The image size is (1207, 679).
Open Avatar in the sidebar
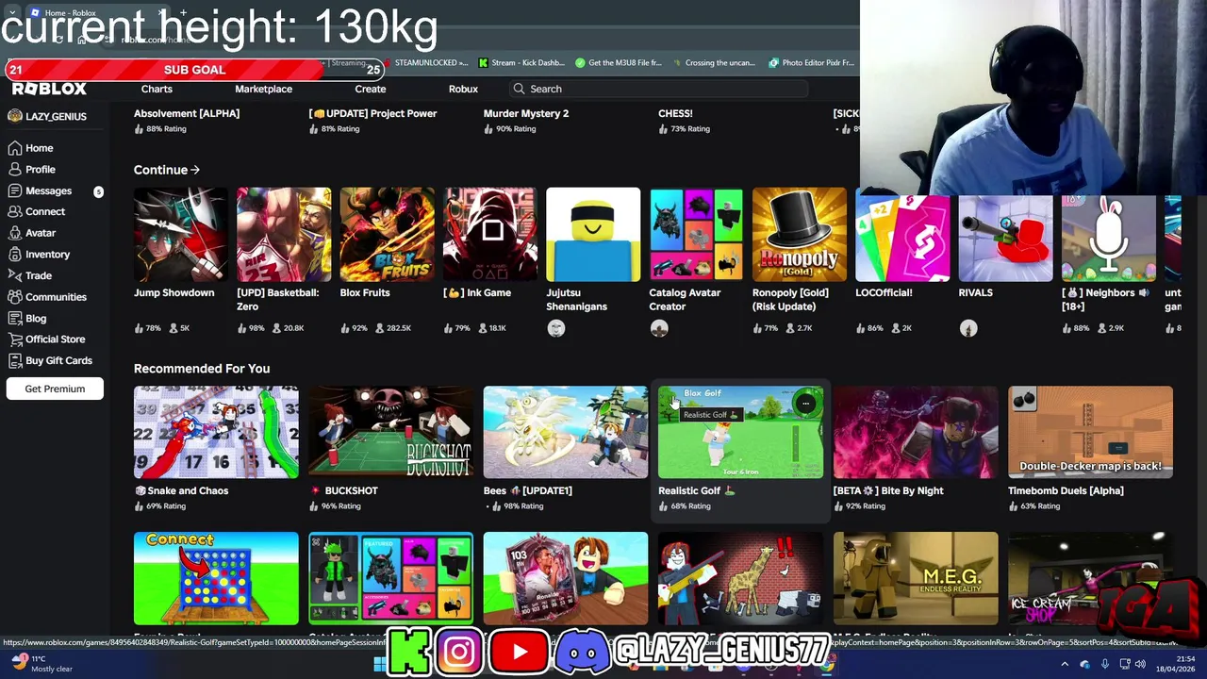tap(31, 233)
